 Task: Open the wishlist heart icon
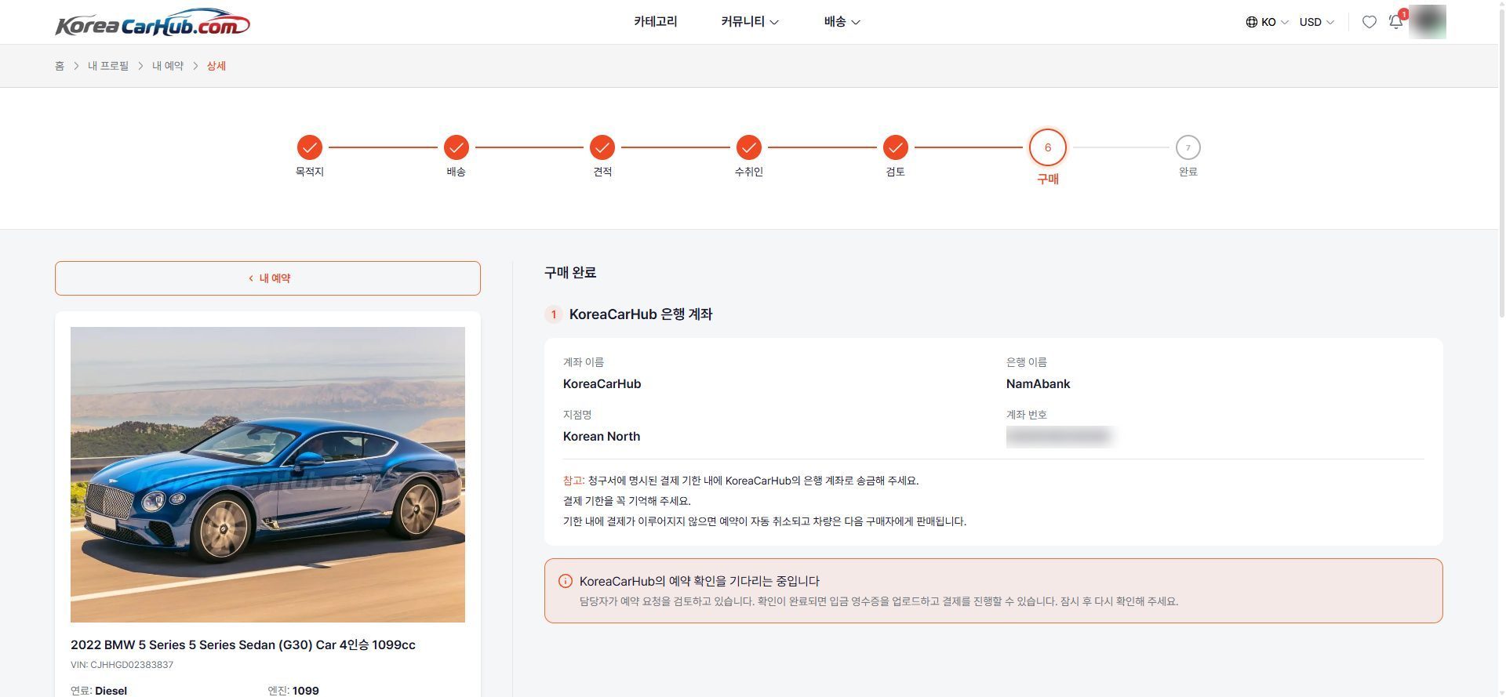click(1369, 22)
